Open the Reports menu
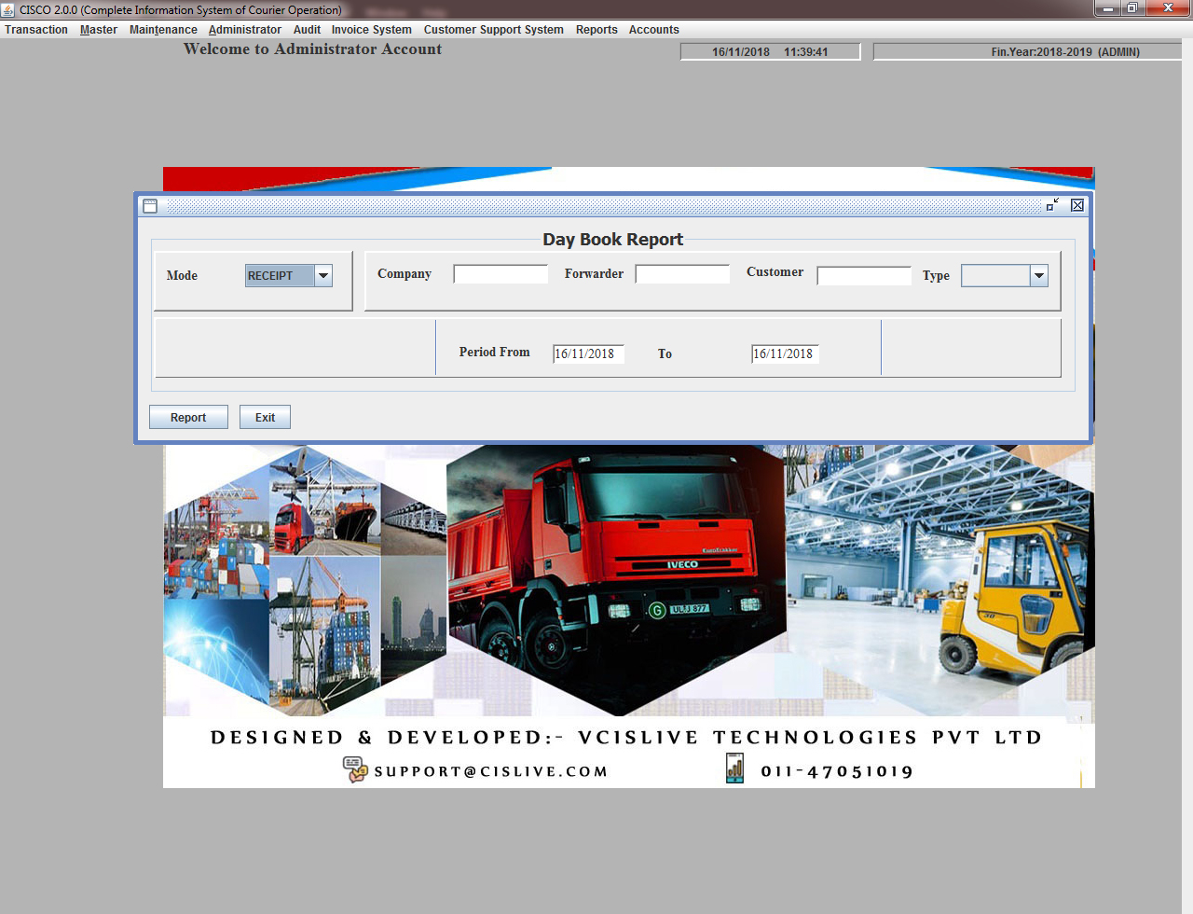 pos(596,30)
